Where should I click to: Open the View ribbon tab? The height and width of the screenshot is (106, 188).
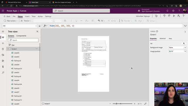pos(33,16)
